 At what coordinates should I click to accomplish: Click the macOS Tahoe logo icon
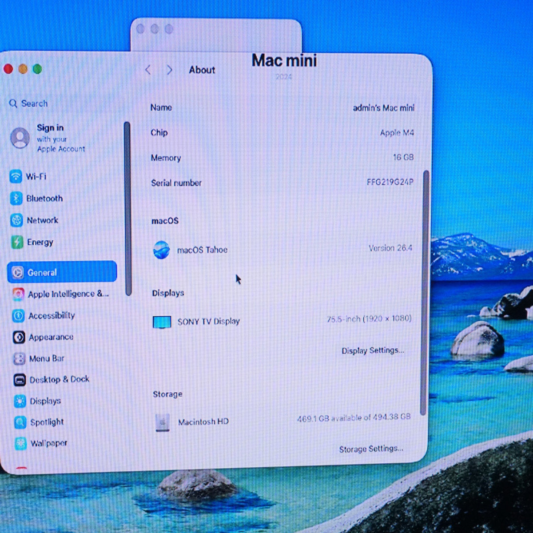[x=161, y=250]
